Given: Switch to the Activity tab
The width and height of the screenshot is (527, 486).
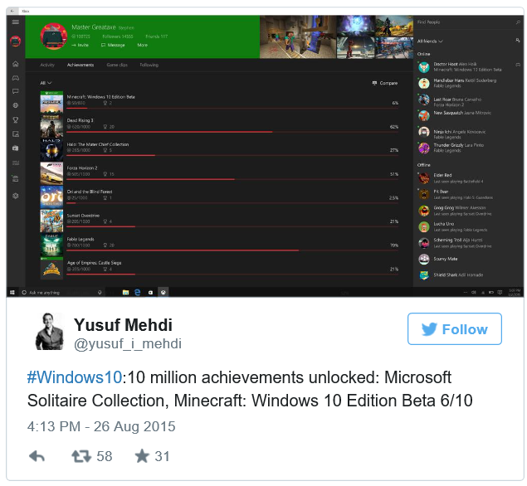Looking at the screenshot, I should 47,65.
